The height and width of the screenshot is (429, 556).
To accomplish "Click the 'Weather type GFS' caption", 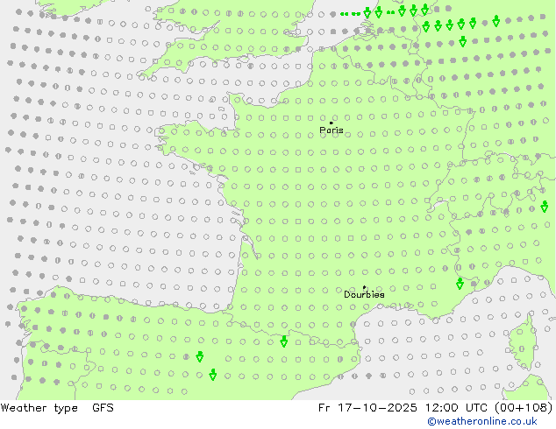I will (57, 408).
